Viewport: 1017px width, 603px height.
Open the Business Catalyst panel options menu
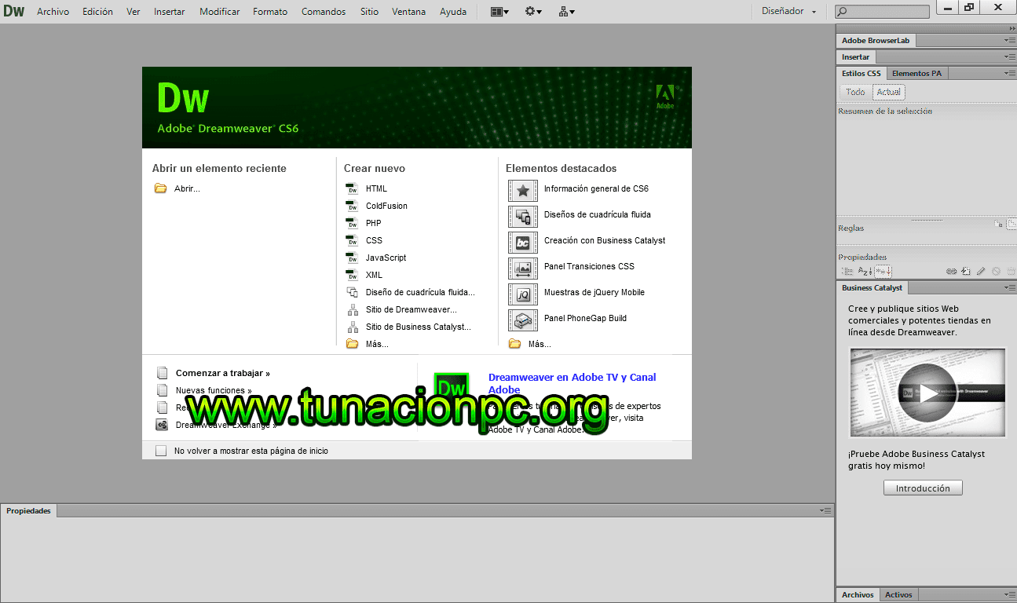pyautogui.click(x=1010, y=287)
